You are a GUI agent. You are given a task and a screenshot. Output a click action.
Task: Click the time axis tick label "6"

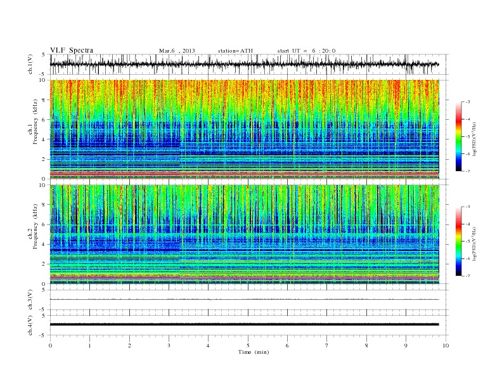pos(287,346)
